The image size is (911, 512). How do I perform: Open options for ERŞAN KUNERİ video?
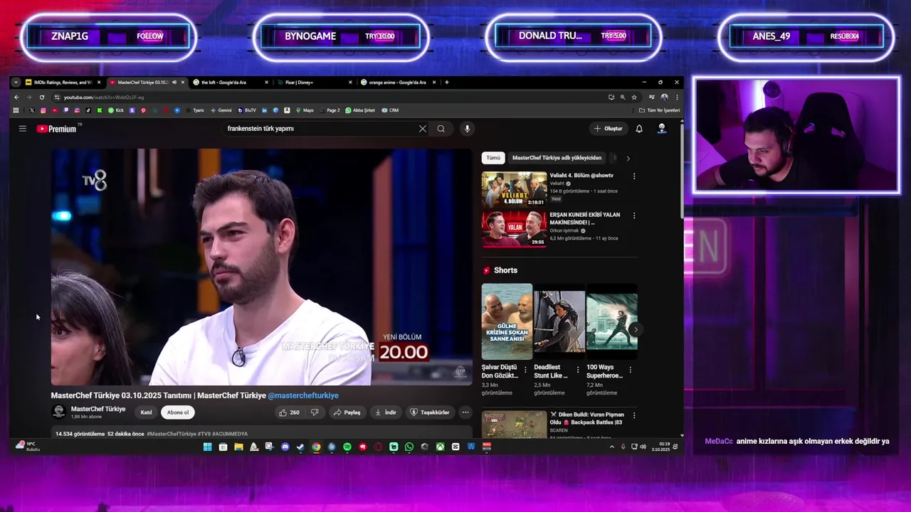634,215
